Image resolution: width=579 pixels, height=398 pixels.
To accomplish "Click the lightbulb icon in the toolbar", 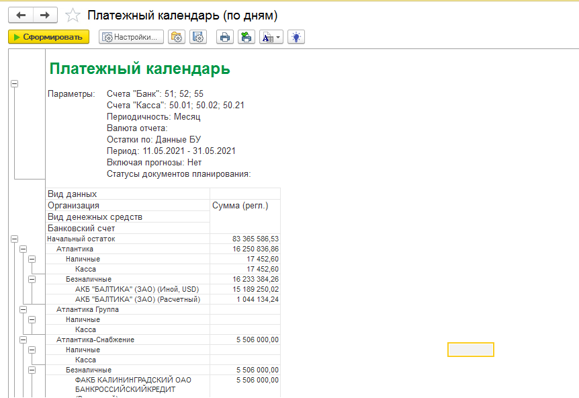I will tap(296, 37).
